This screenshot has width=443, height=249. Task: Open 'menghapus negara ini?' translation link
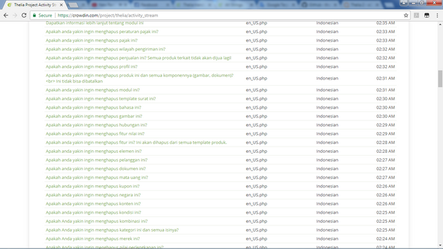(x=93, y=195)
